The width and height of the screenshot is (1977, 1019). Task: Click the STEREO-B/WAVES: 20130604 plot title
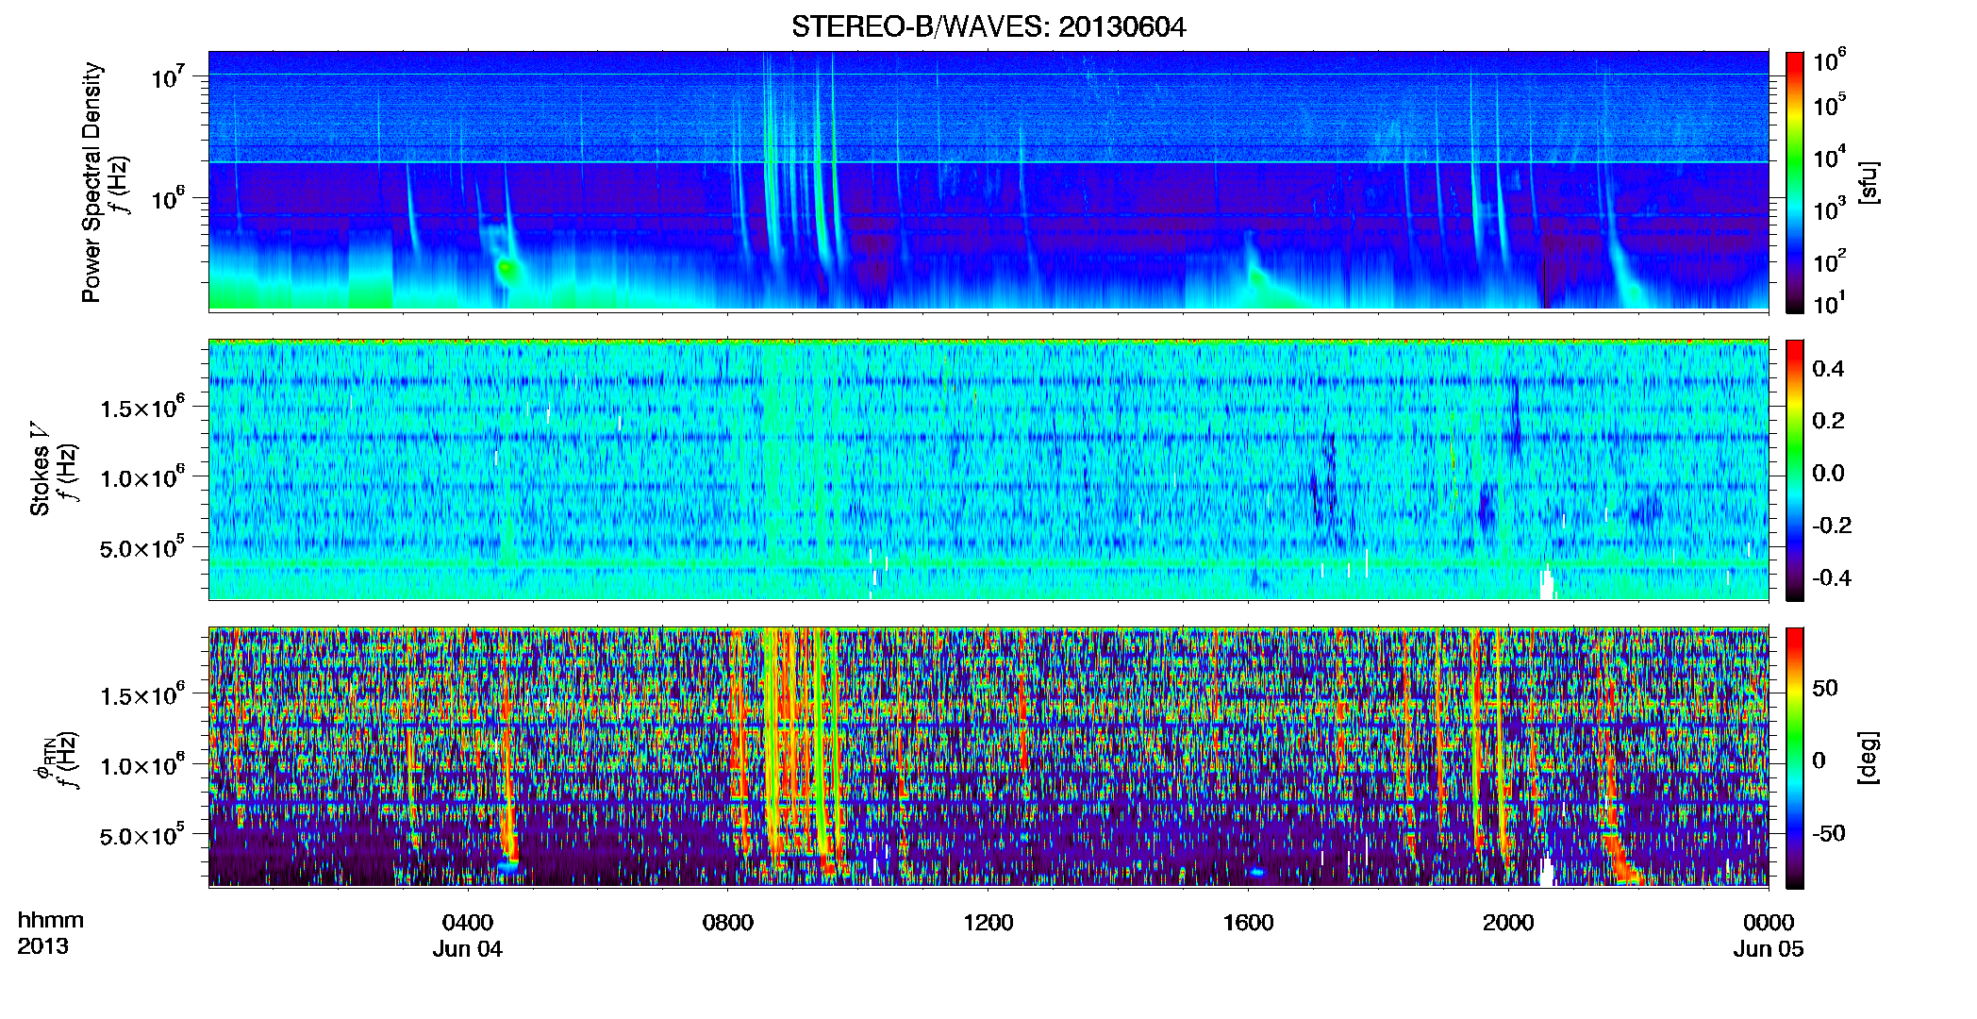pos(988,26)
